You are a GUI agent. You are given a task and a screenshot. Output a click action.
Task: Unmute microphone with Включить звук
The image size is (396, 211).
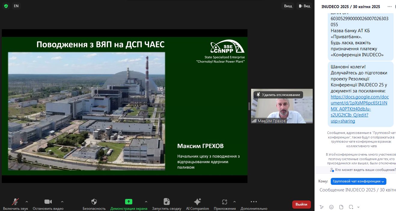click(x=15, y=202)
